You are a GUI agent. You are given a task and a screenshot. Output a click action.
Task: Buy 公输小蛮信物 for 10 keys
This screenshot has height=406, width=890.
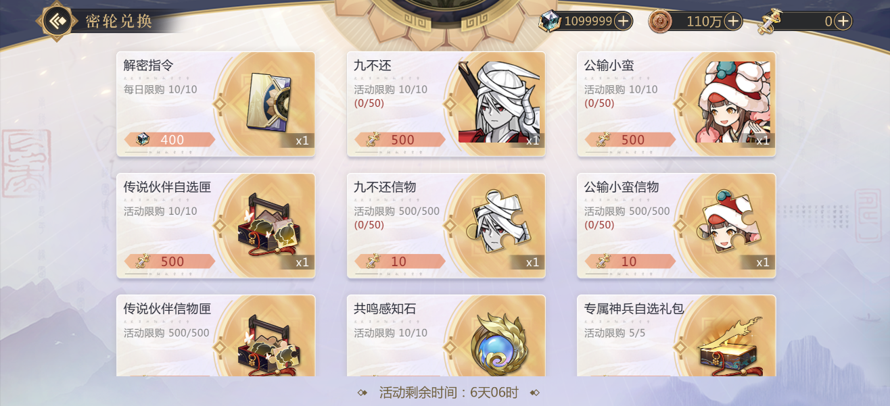point(630,261)
